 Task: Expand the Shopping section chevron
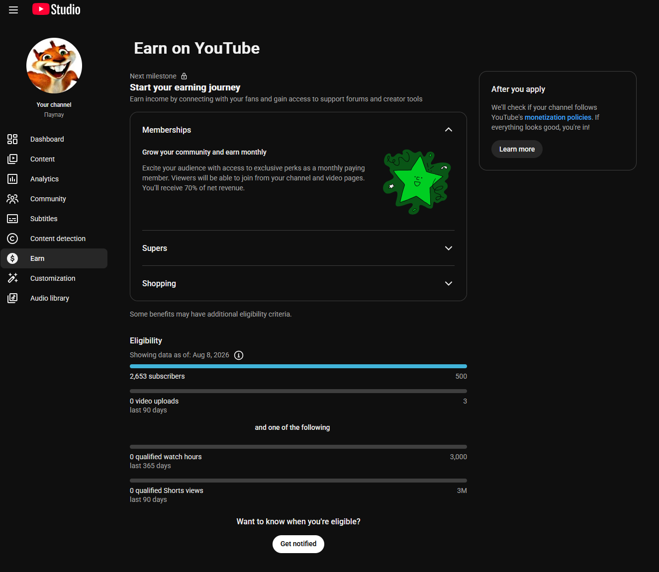coord(449,284)
